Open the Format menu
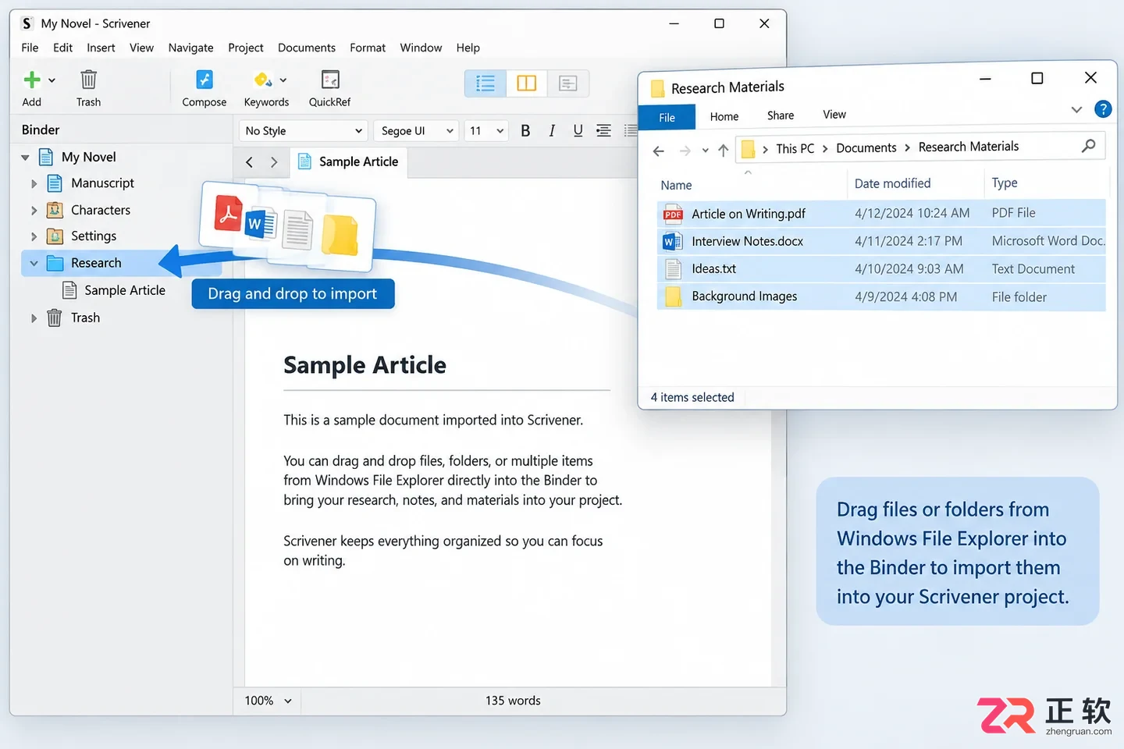 pos(368,48)
